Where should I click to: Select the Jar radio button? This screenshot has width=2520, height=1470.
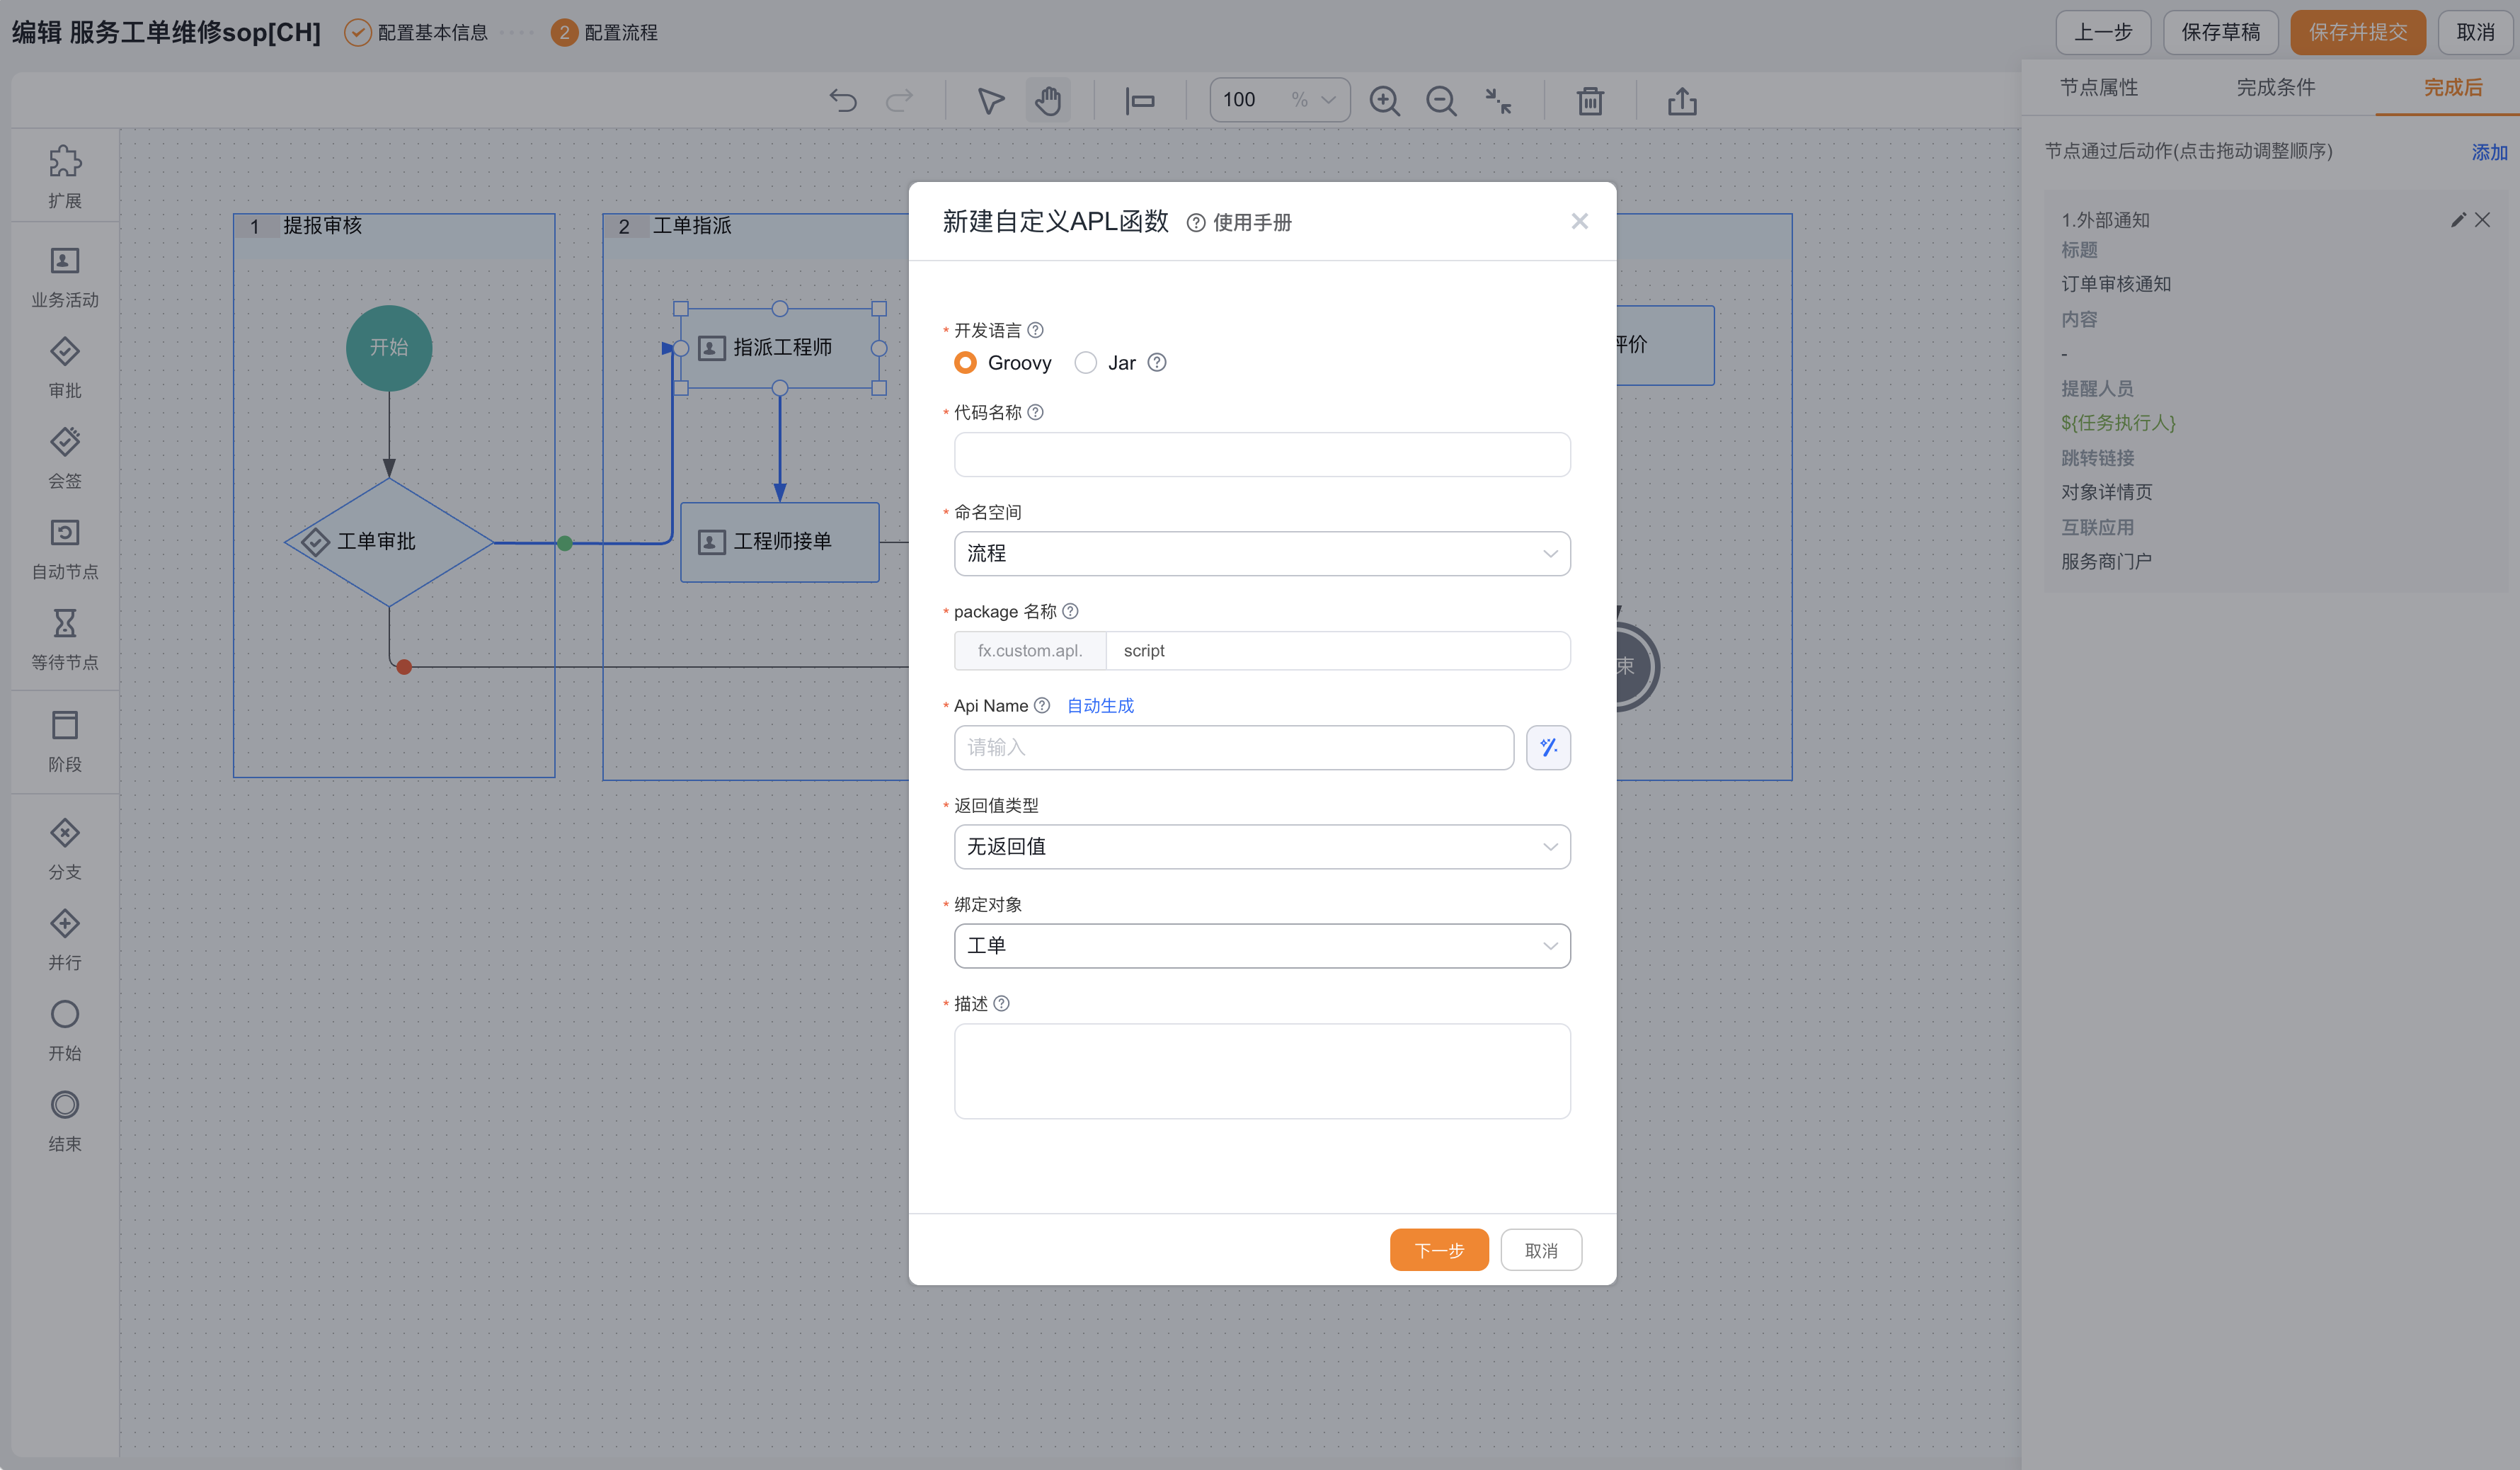(1086, 362)
